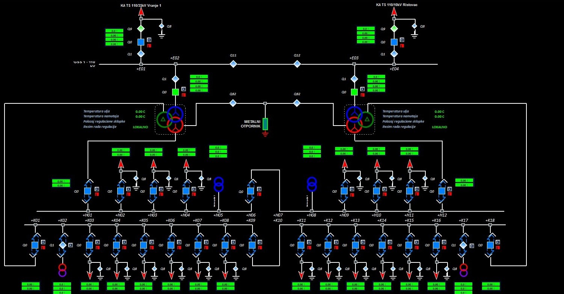Select withdrawable breaker Q0 in bay +K03
Screen dimensions: 564x294
pyautogui.click(x=89, y=245)
